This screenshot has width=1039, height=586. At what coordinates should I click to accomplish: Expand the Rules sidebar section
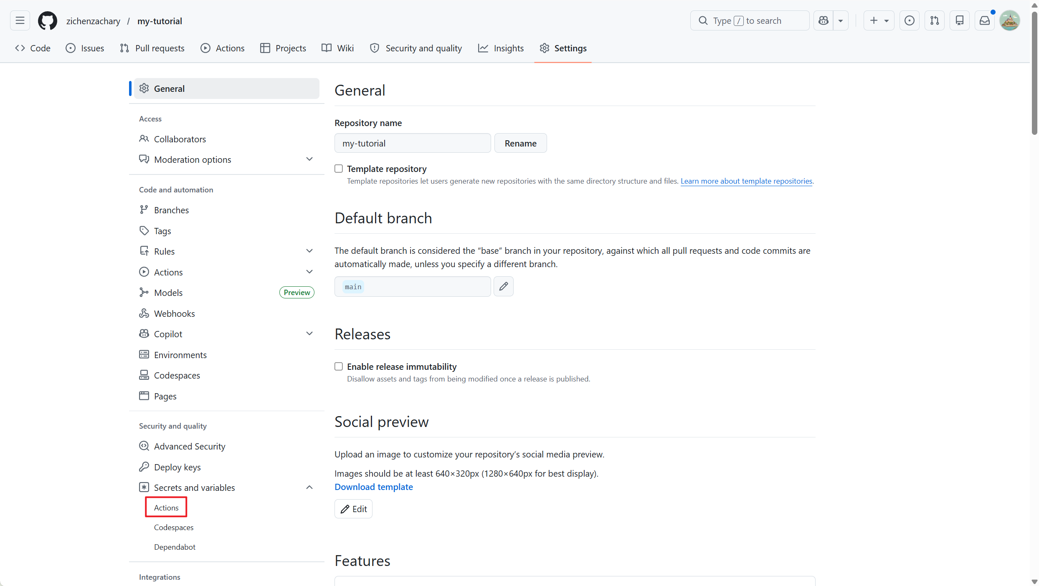click(309, 251)
